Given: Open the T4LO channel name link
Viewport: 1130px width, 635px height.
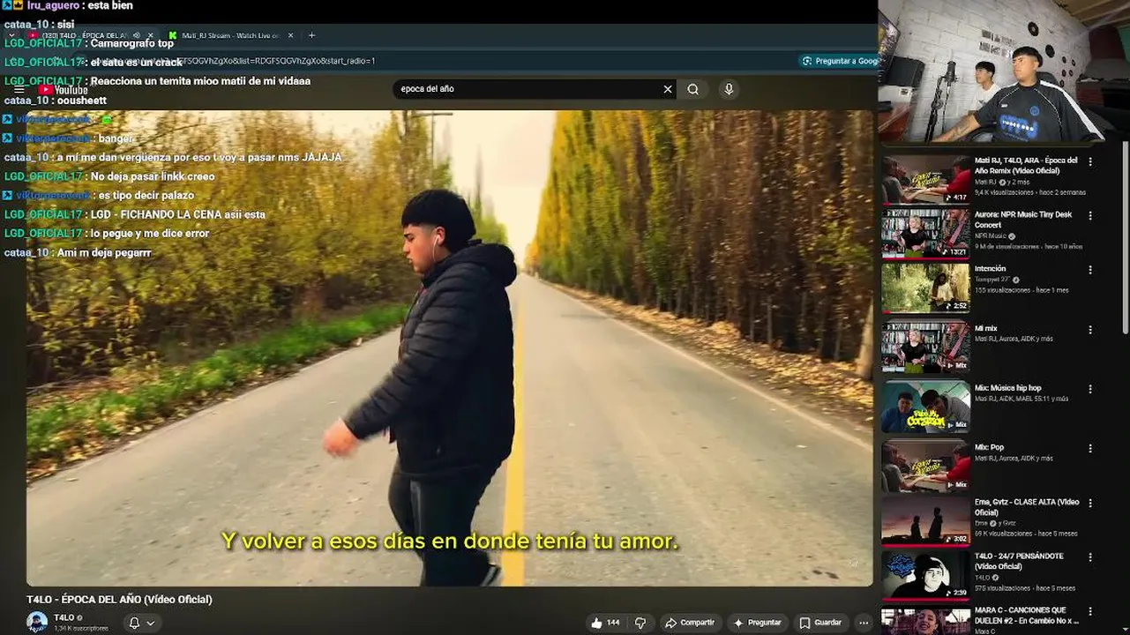Looking at the screenshot, I should tap(64, 617).
